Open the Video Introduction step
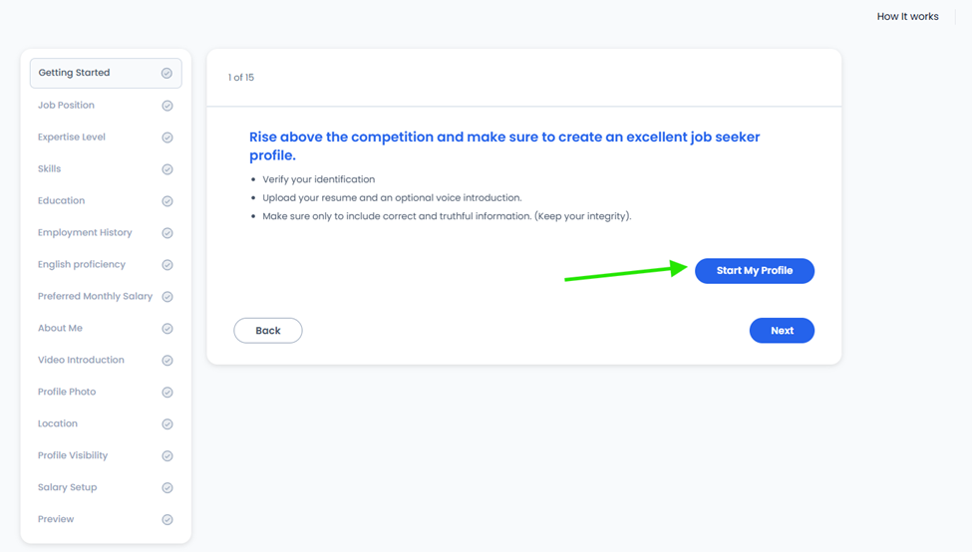The height and width of the screenshot is (552, 972). pos(106,360)
